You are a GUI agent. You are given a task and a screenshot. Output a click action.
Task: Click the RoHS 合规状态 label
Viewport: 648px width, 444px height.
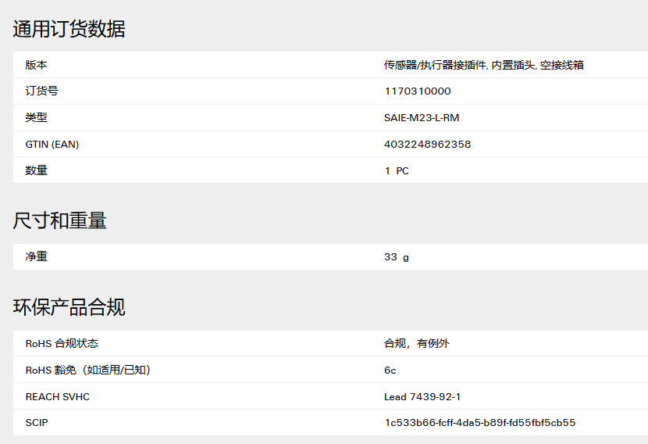[62, 343]
